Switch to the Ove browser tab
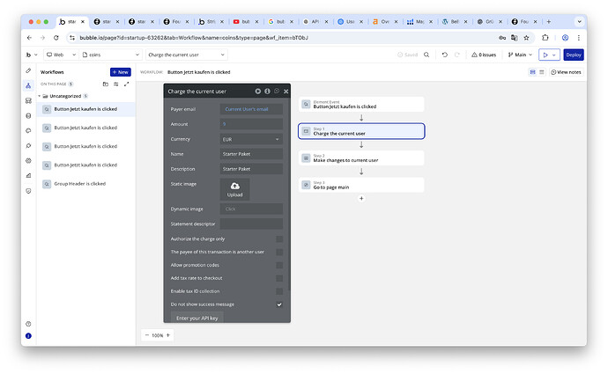 click(385, 22)
